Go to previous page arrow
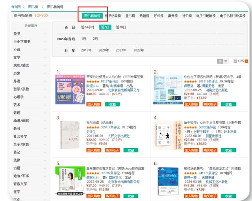 click(235, 61)
